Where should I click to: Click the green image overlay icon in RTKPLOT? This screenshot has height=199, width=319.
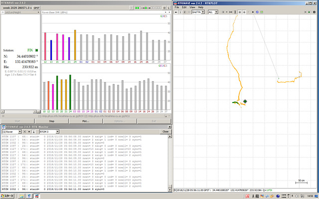[x=262, y=12]
